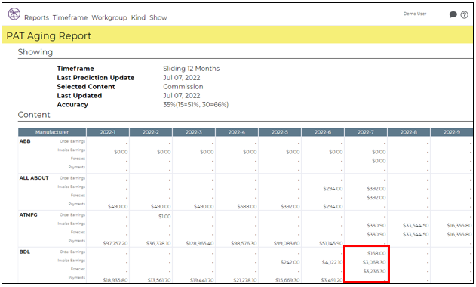Open the Reports menu

36,17
